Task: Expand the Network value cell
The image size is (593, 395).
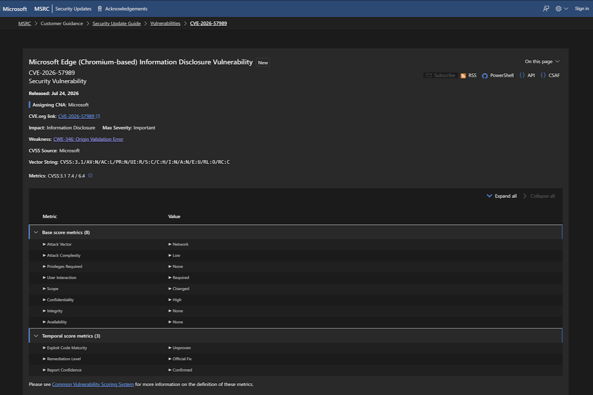Action: coord(178,244)
